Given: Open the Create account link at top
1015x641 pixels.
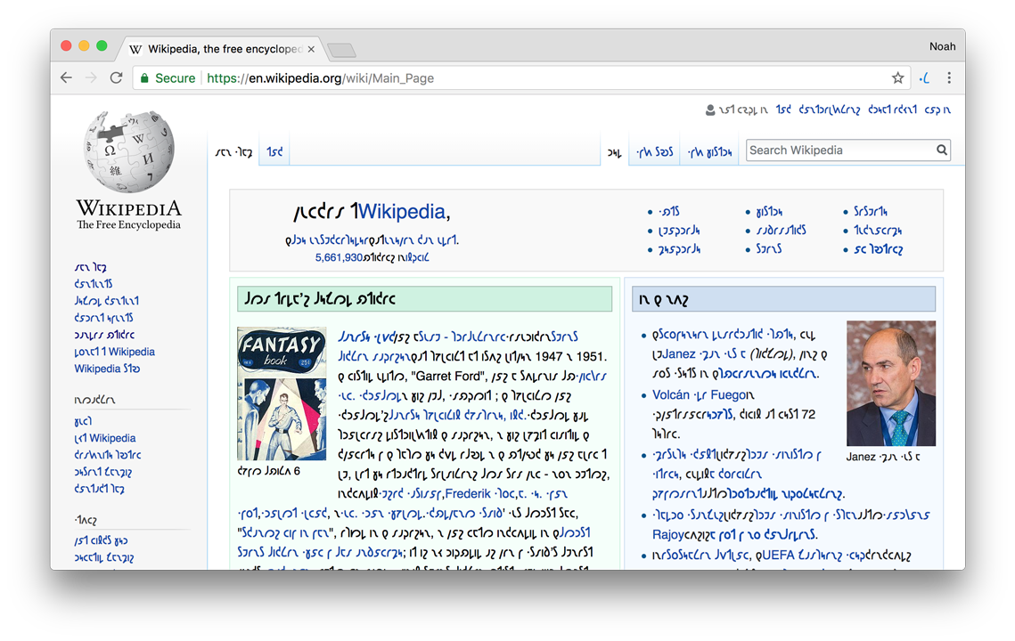Looking at the screenshot, I should (893, 110).
